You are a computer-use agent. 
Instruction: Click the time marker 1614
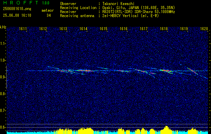point(84,28)
